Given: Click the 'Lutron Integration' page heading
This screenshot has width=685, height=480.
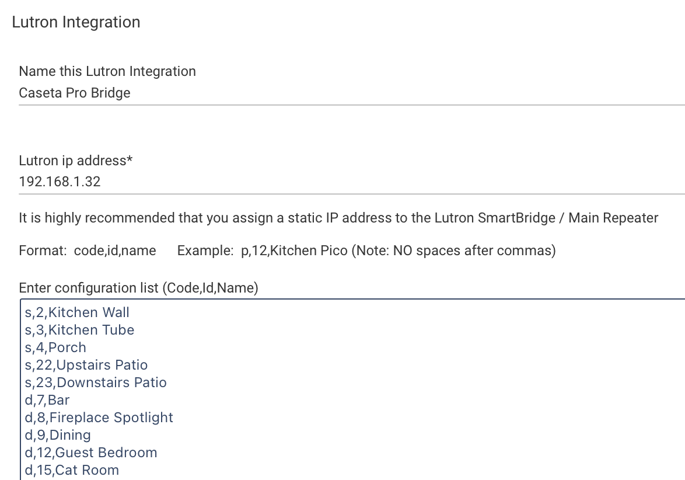Looking at the screenshot, I should click(x=76, y=22).
